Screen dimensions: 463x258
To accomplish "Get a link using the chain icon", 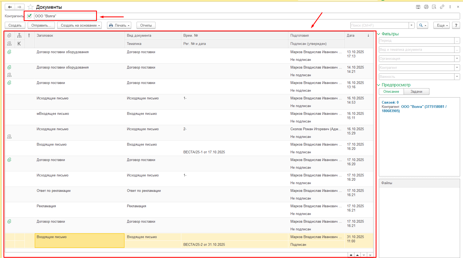I will click(442, 7).
